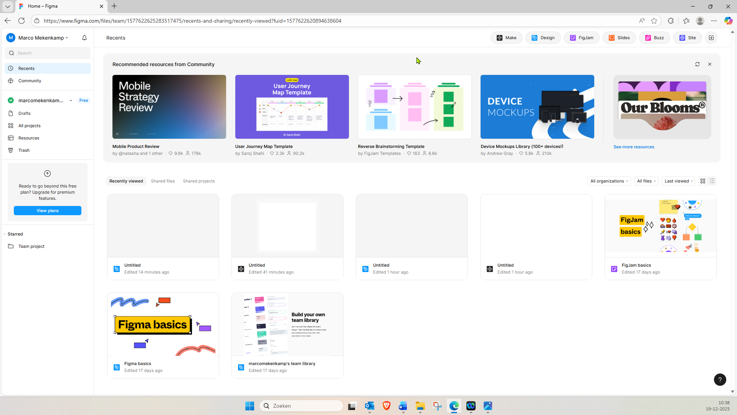
Task: Focus the Figma Search field
Action: pyautogui.click(x=48, y=53)
